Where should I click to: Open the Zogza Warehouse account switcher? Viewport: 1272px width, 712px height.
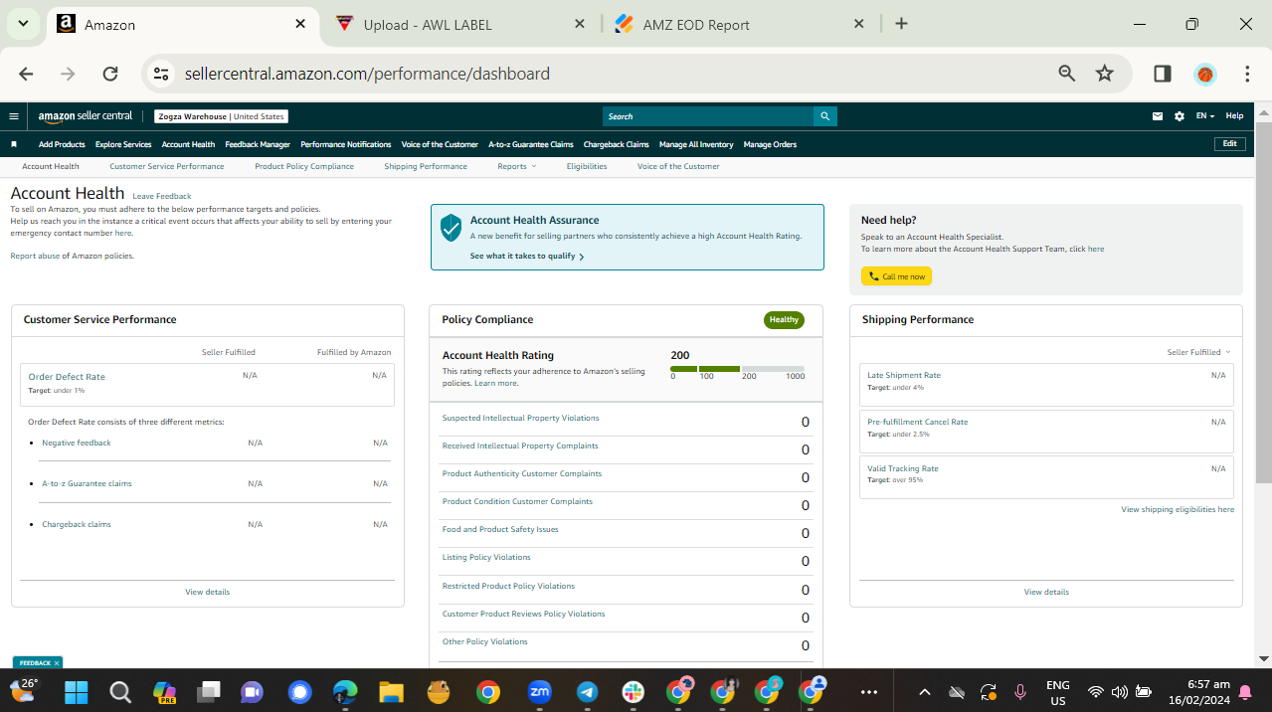tap(222, 116)
